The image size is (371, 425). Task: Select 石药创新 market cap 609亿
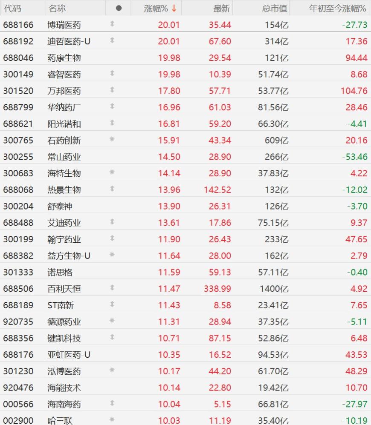tap(277, 141)
